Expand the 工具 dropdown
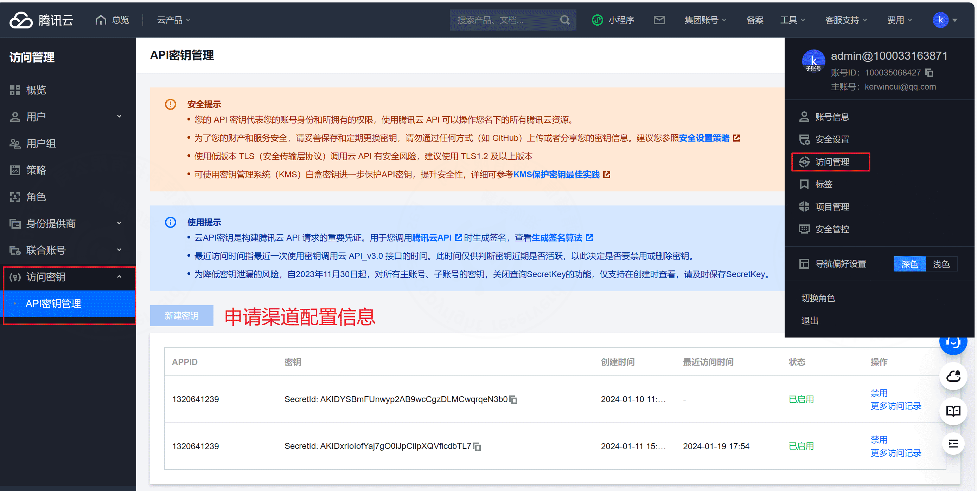 pyautogui.click(x=792, y=20)
